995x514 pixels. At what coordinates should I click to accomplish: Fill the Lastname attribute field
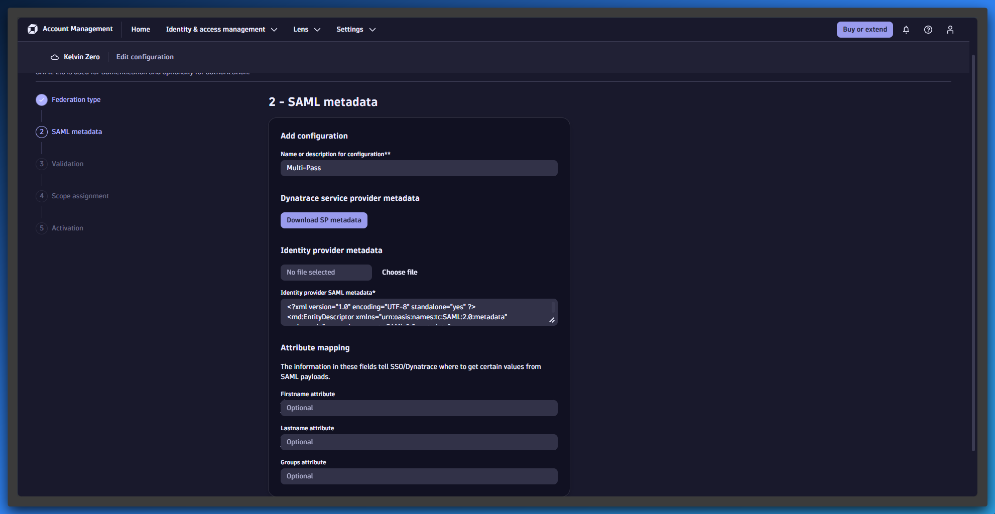[x=419, y=442]
